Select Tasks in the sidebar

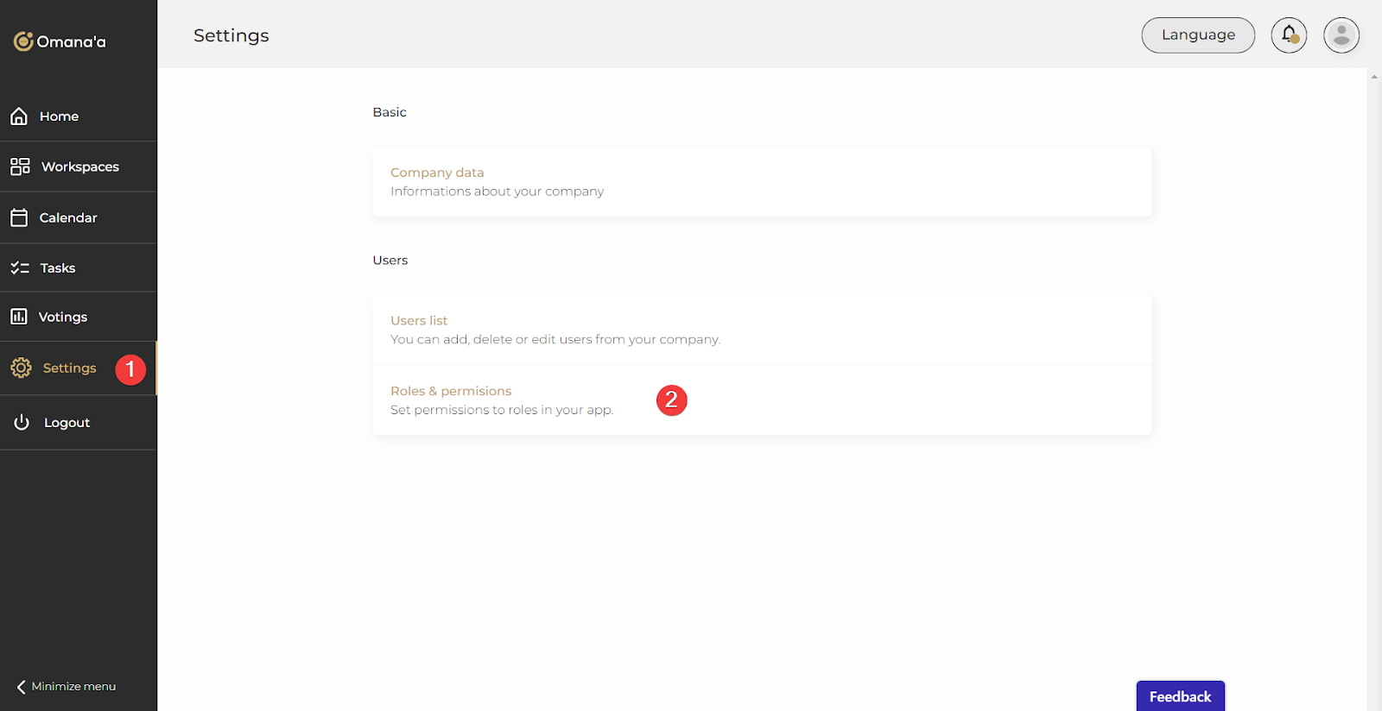tap(58, 268)
